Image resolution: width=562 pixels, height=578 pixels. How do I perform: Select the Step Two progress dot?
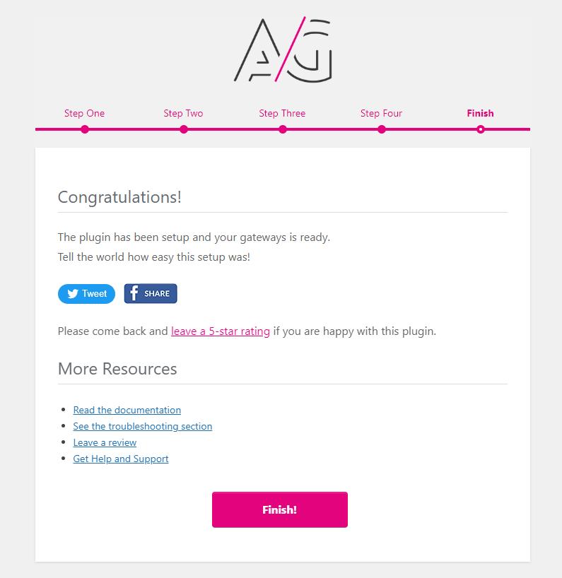184,129
